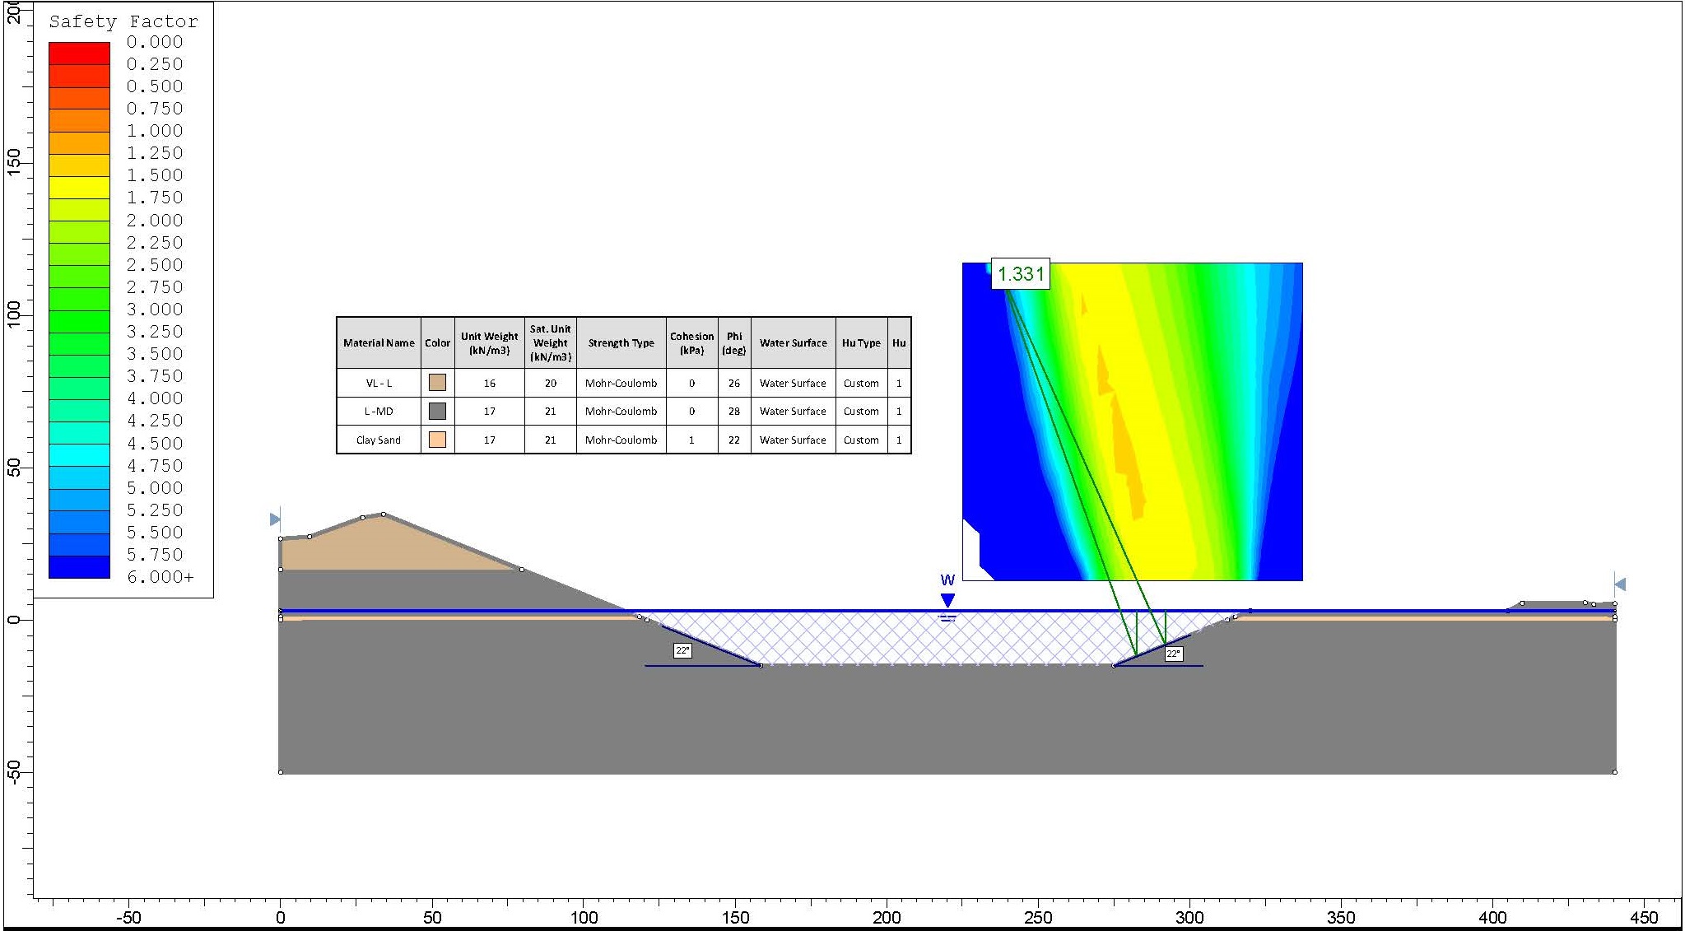Viewport: 1685px width, 931px height.
Task: Click the Safety Factor legend title
Action: [x=123, y=22]
